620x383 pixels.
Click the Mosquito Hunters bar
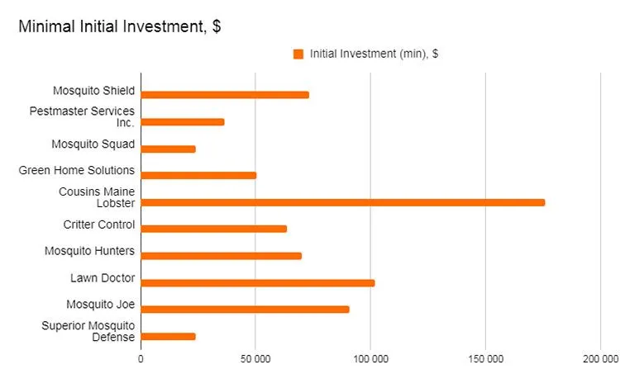[222, 256]
